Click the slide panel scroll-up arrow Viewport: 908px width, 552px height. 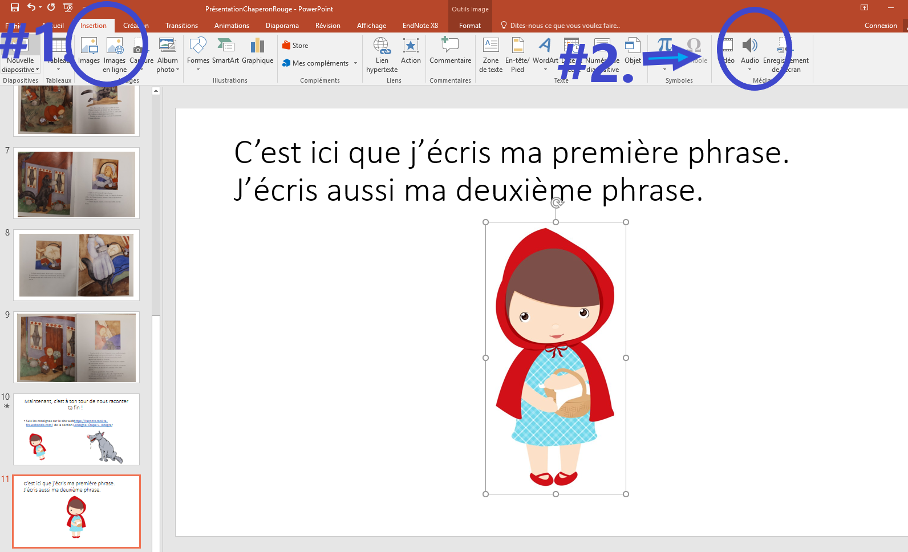(x=156, y=91)
